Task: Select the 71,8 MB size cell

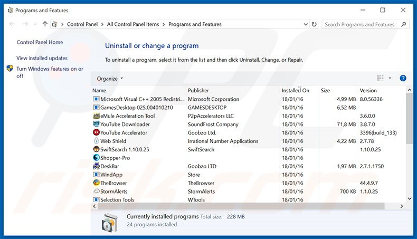Action: coord(346,124)
